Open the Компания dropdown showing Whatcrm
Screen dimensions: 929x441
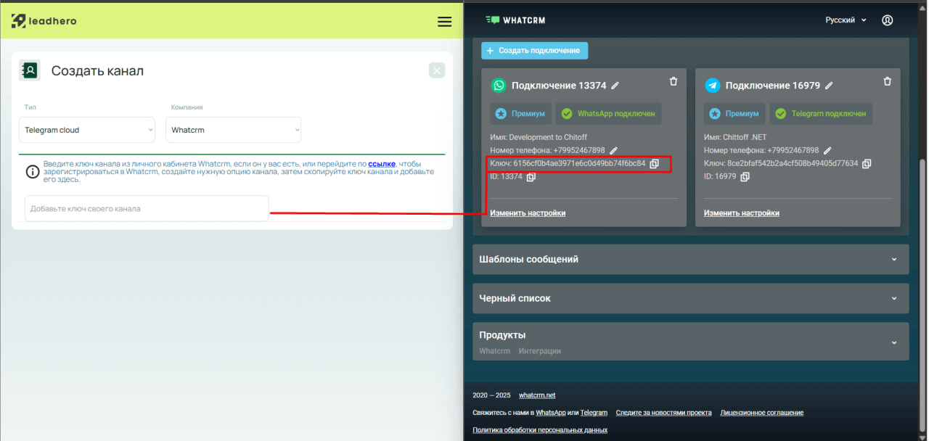click(233, 130)
